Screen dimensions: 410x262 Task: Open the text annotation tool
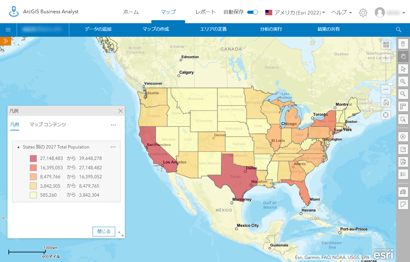tap(403, 119)
